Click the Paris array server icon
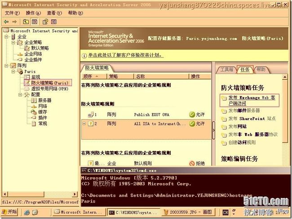The image size is (292, 219). tap(20, 71)
